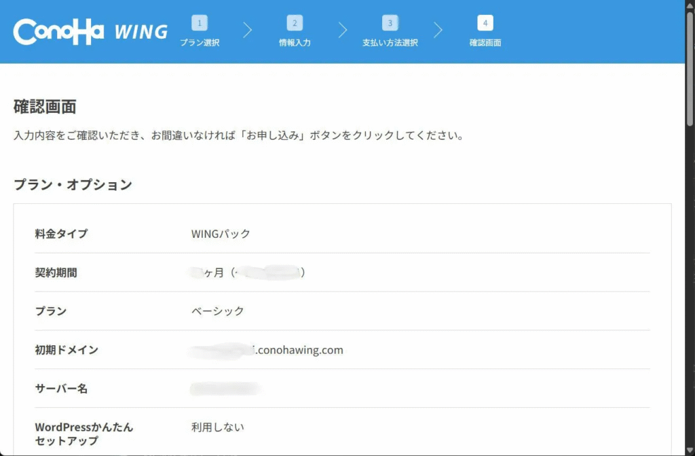Click the プラン・オプション section heading
The width and height of the screenshot is (695, 456).
coord(73,184)
